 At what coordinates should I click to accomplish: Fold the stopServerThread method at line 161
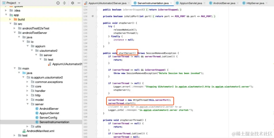coord(96,120)
